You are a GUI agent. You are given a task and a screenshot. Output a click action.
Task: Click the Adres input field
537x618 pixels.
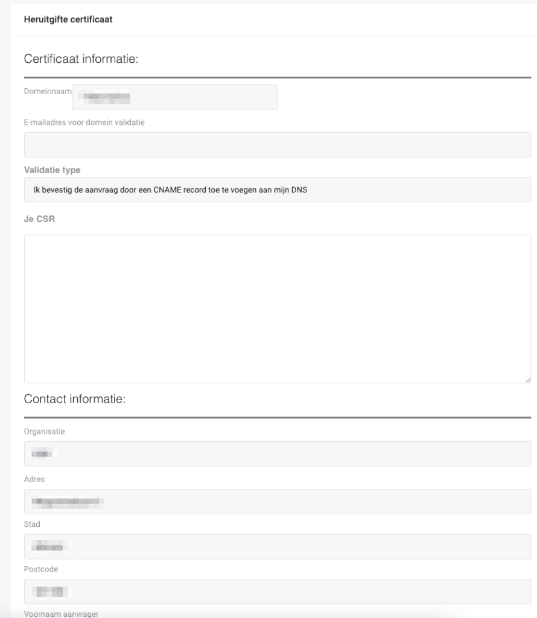tap(278, 502)
